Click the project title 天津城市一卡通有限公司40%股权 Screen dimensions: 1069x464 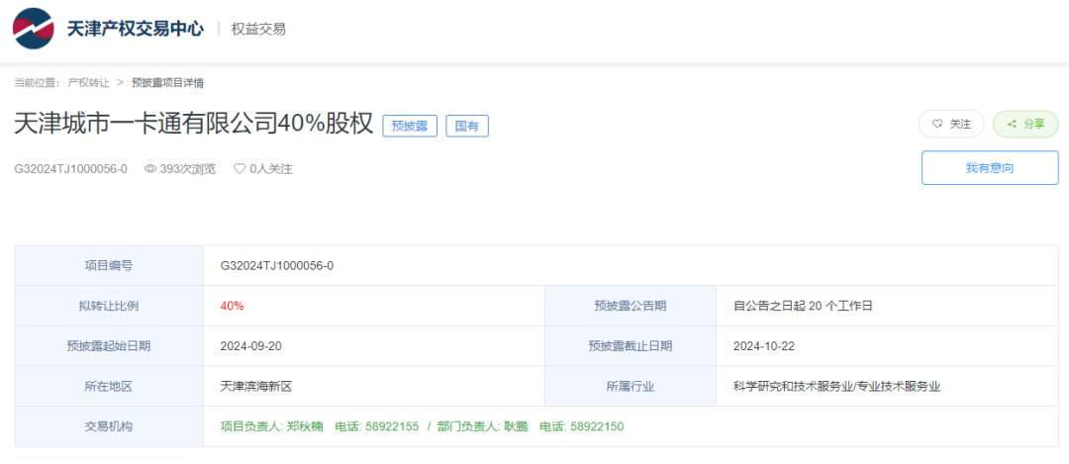pyautogui.click(x=194, y=125)
